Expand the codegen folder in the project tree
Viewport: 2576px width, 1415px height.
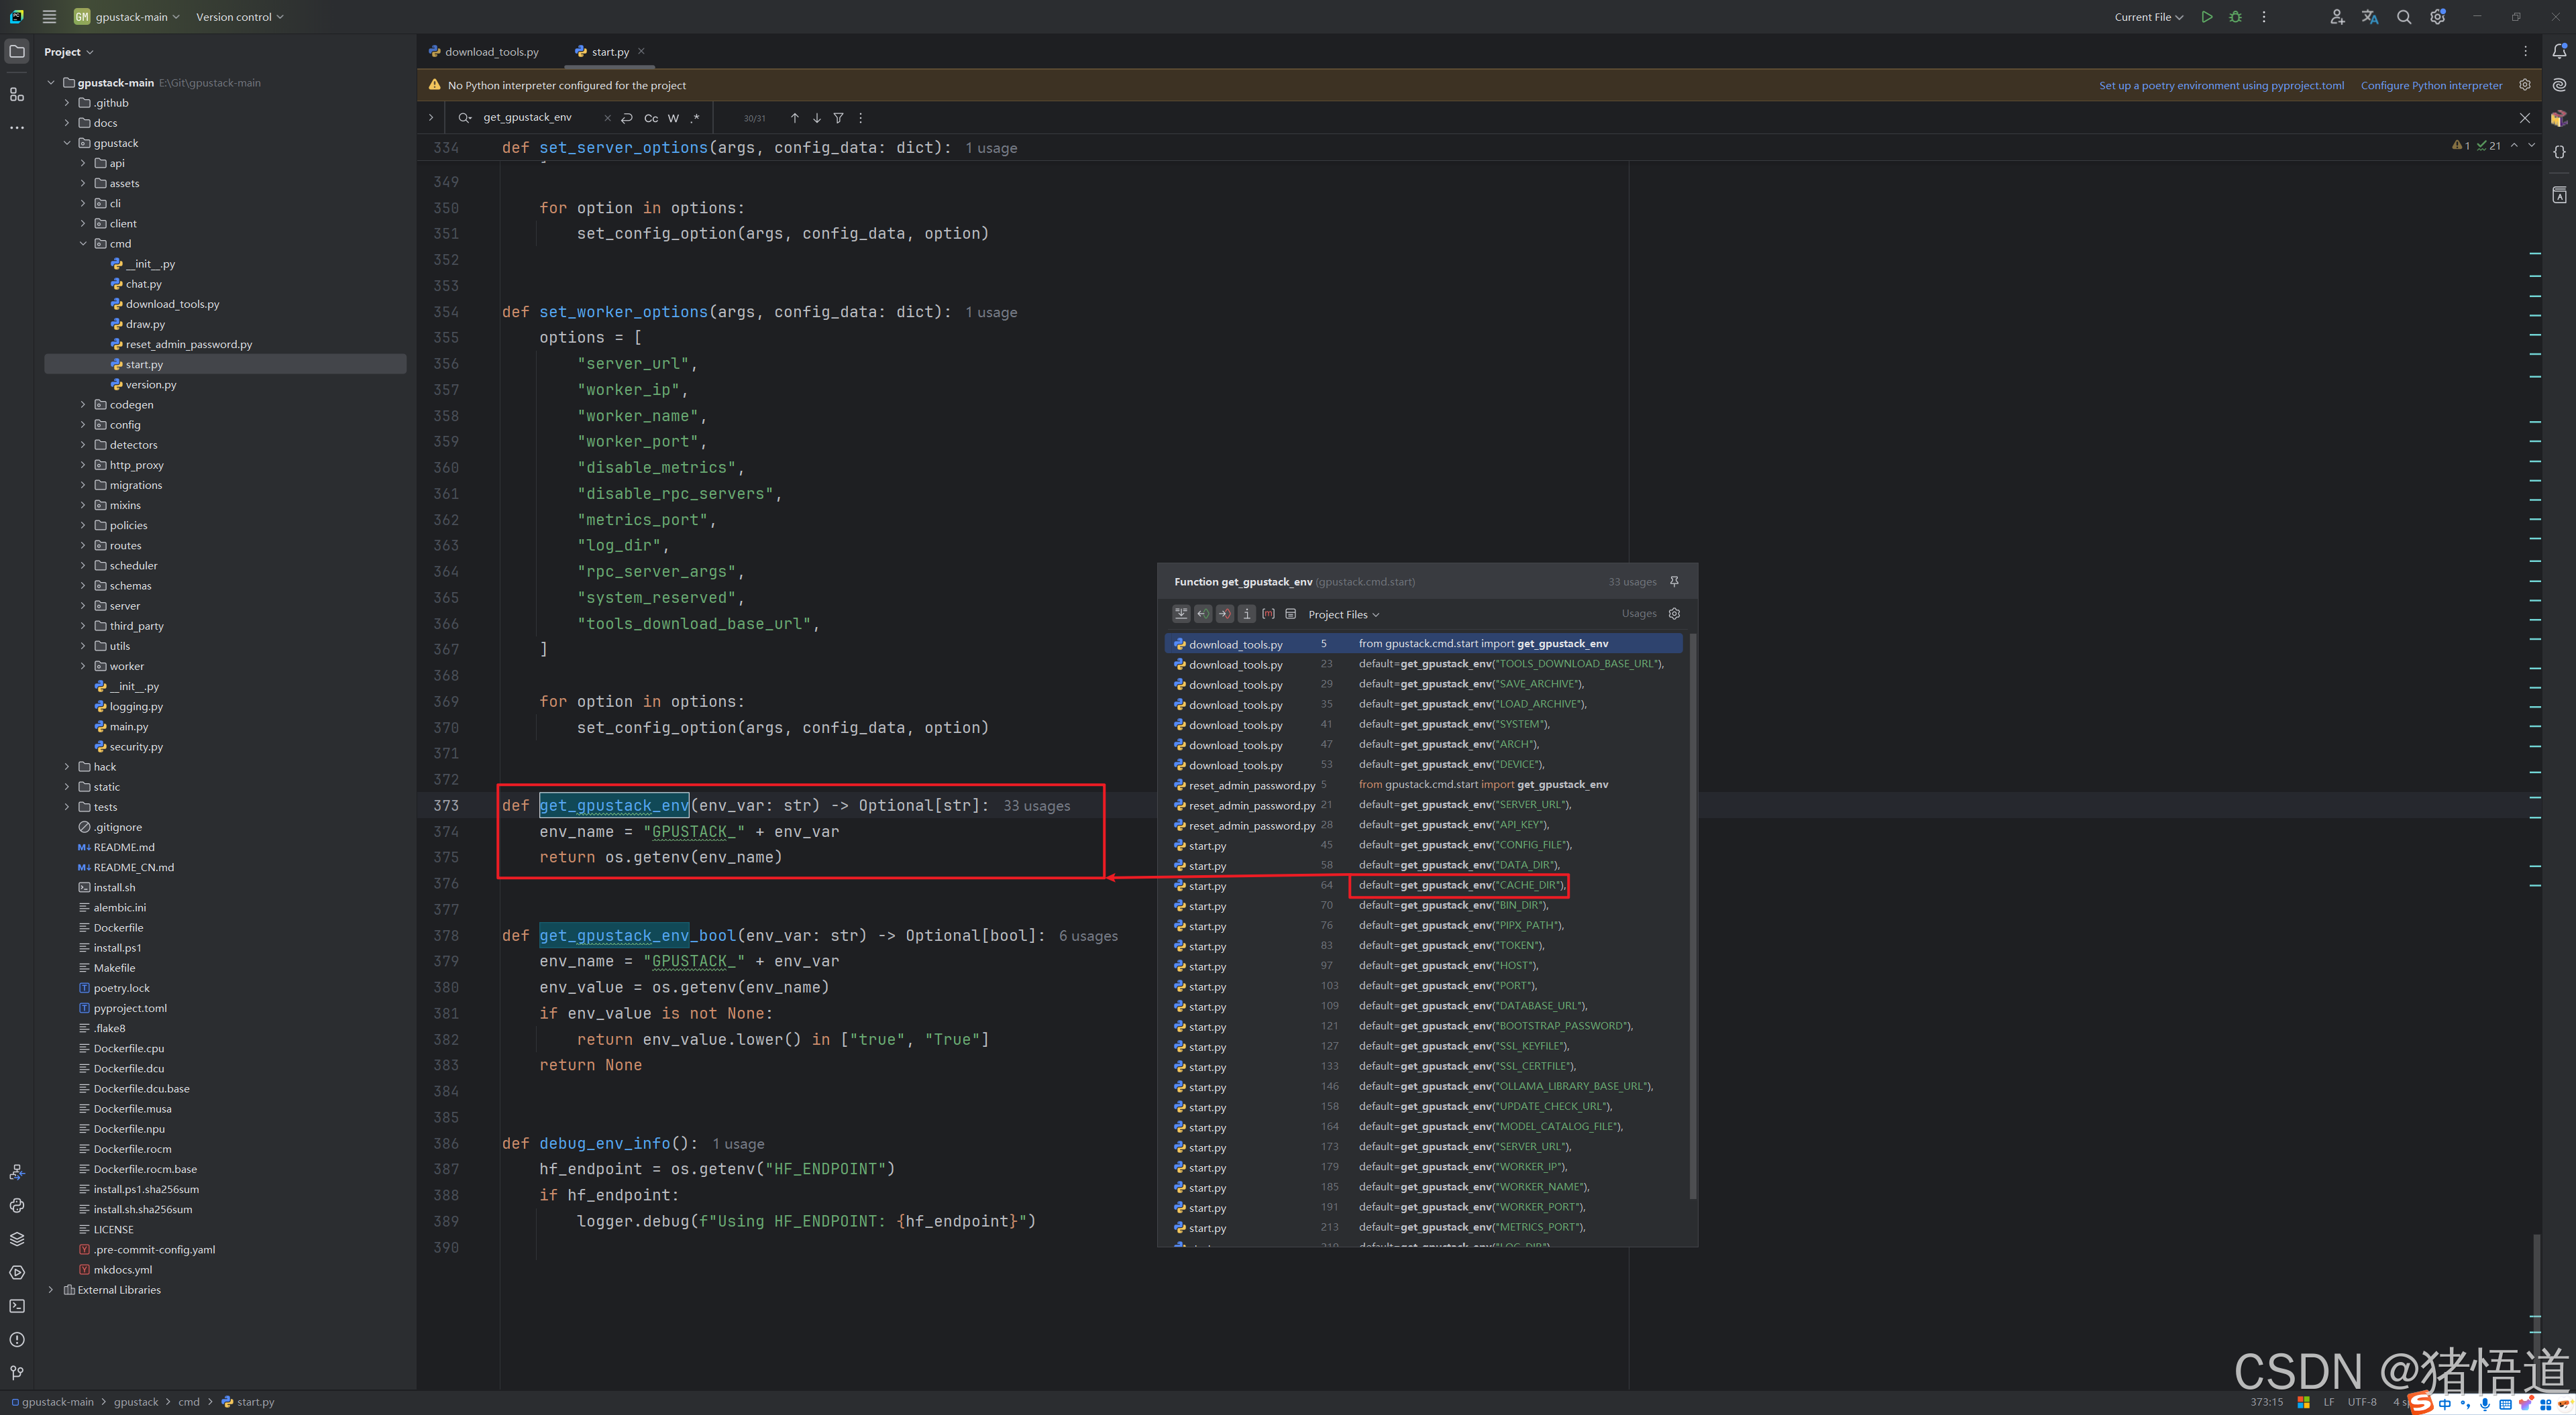(83, 405)
